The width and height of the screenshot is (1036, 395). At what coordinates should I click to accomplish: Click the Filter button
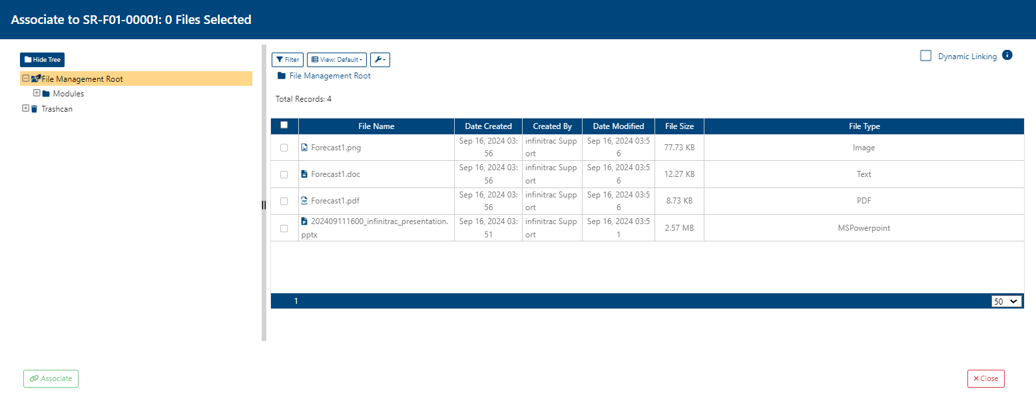point(288,60)
